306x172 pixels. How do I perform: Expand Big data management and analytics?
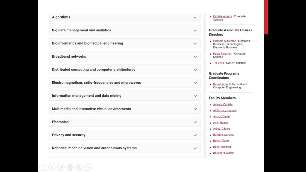195,30
